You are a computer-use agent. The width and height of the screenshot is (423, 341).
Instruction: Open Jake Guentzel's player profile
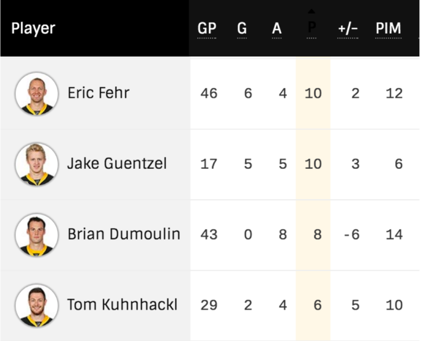(x=117, y=164)
